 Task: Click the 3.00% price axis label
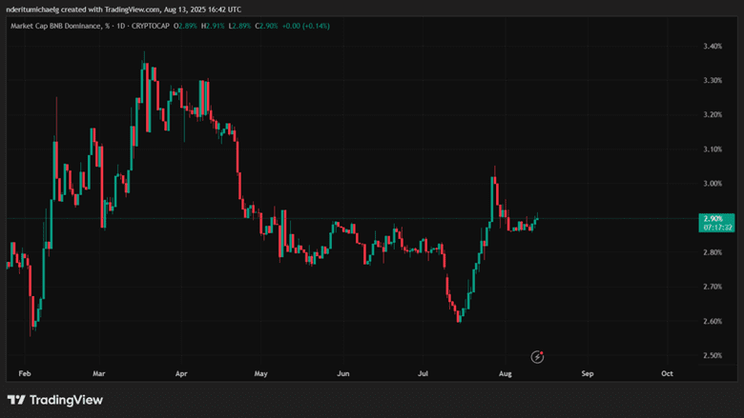click(712, 184)
